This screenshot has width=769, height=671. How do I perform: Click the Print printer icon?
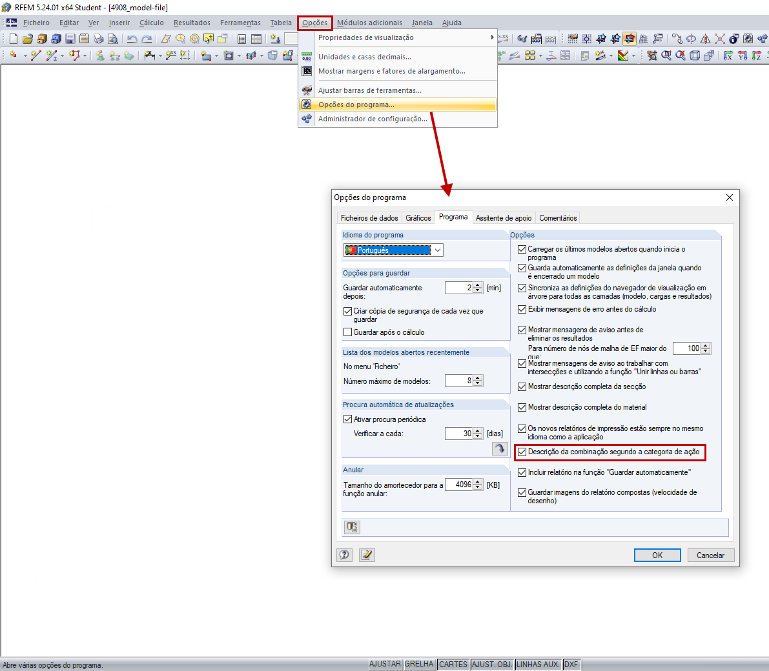coord(99,39)
